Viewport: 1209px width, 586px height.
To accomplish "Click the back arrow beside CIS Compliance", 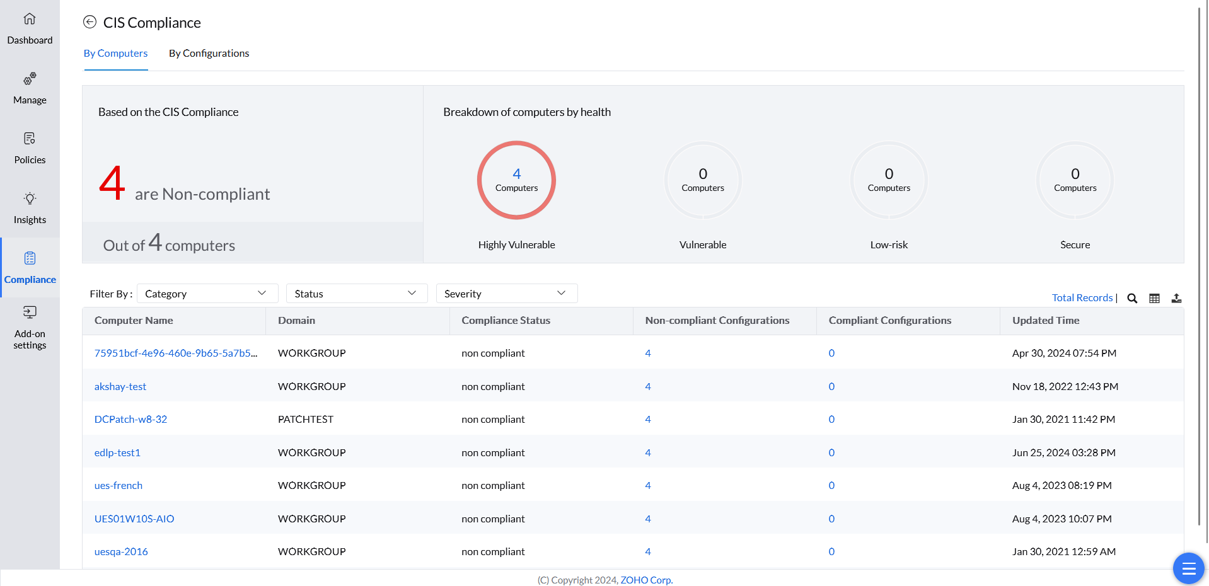I will click(90, 22).
